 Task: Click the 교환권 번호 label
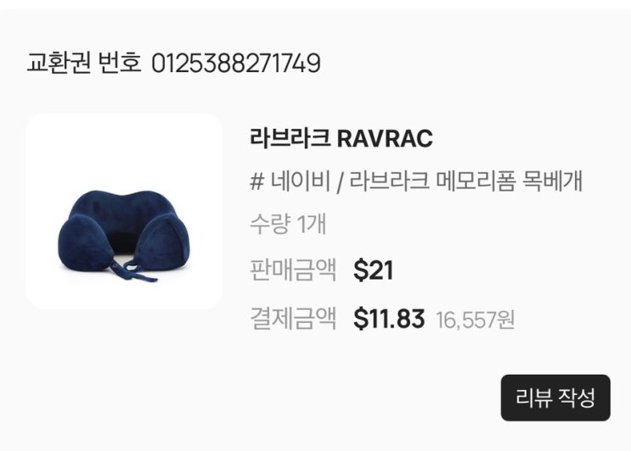(84, 63)
